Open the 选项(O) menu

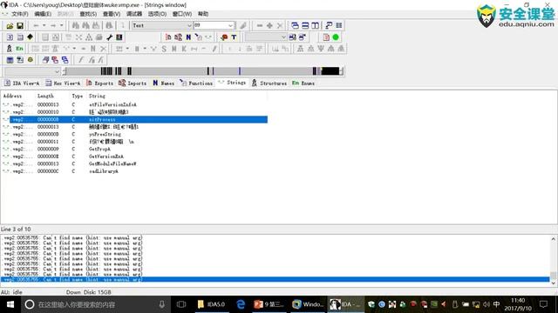pos(157,14)
